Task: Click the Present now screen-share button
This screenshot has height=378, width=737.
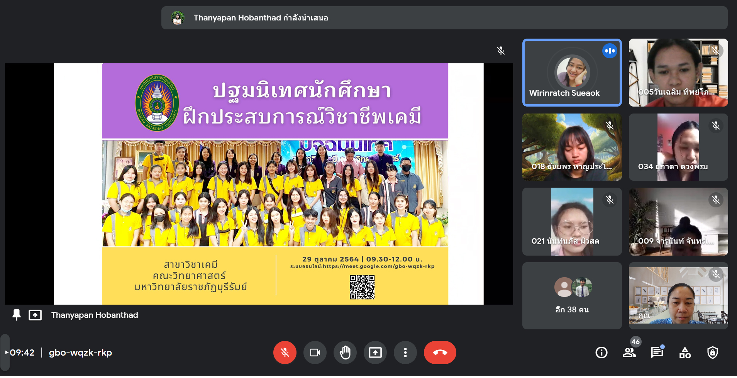Action: [375, 353]
